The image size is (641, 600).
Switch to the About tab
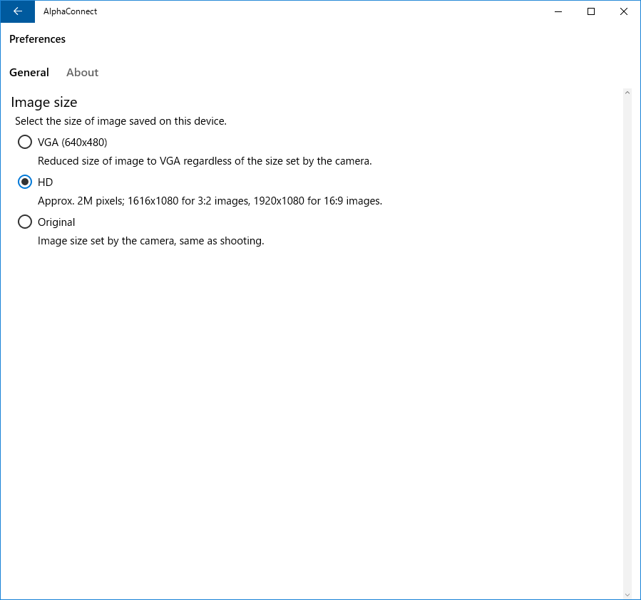click(82, 72)
